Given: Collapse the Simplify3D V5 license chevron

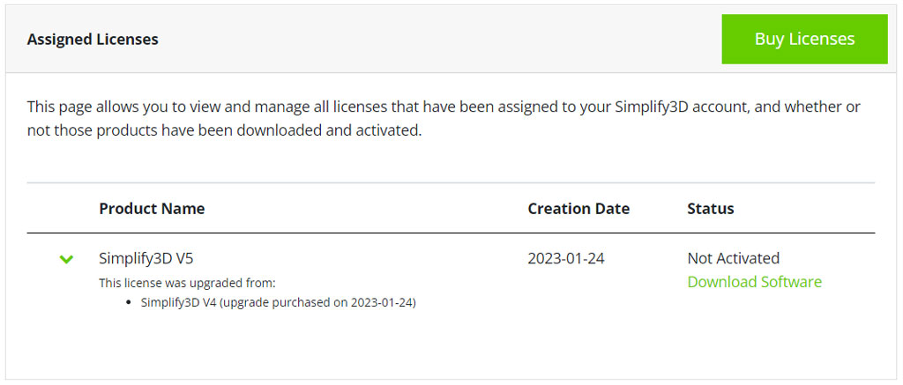Looking at the screenshot, I should (x=66, y=259).
